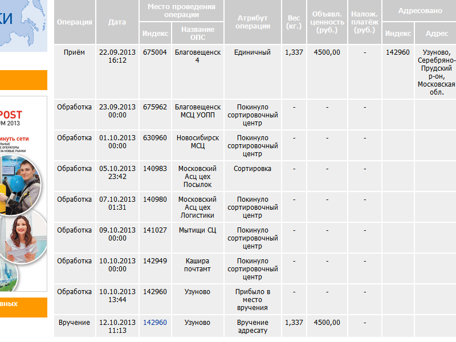Screen dimensions: 456x342
Task: Click 'Налож. платёж (руб.)' header
Action: pos(365,22)
